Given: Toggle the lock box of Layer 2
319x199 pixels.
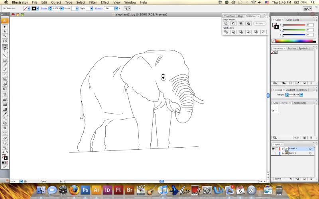Looking at the screenshot, I should 277,148.
